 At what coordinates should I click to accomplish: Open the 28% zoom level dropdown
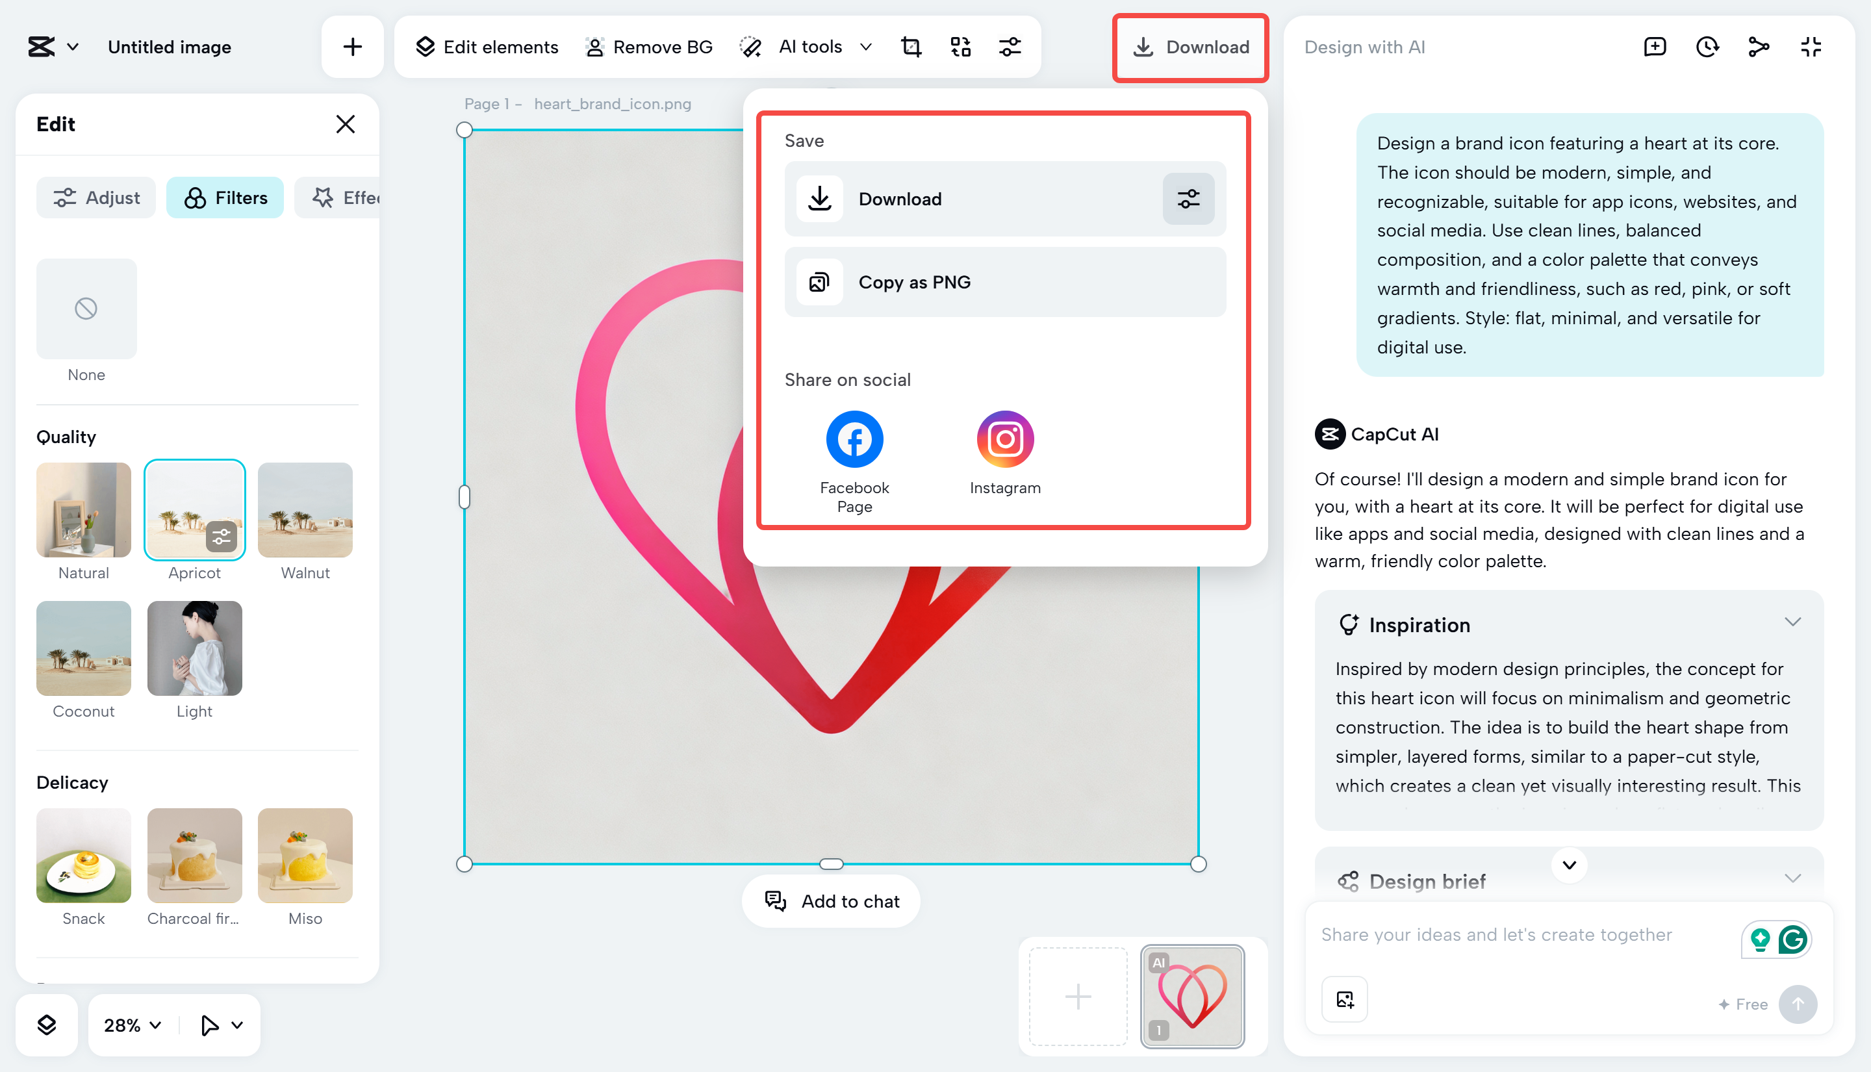pyautogui.click(x=133, y=1025)
